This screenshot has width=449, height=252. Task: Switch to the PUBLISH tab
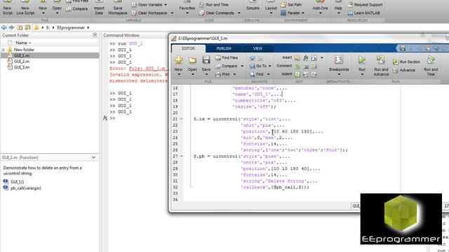(x=224, y=48)
